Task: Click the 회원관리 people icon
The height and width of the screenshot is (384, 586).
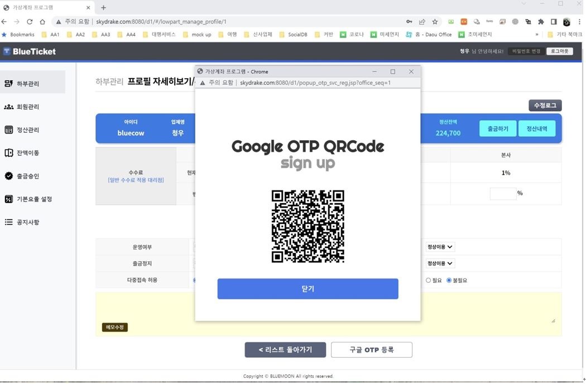Action: [x=8, y=107]
